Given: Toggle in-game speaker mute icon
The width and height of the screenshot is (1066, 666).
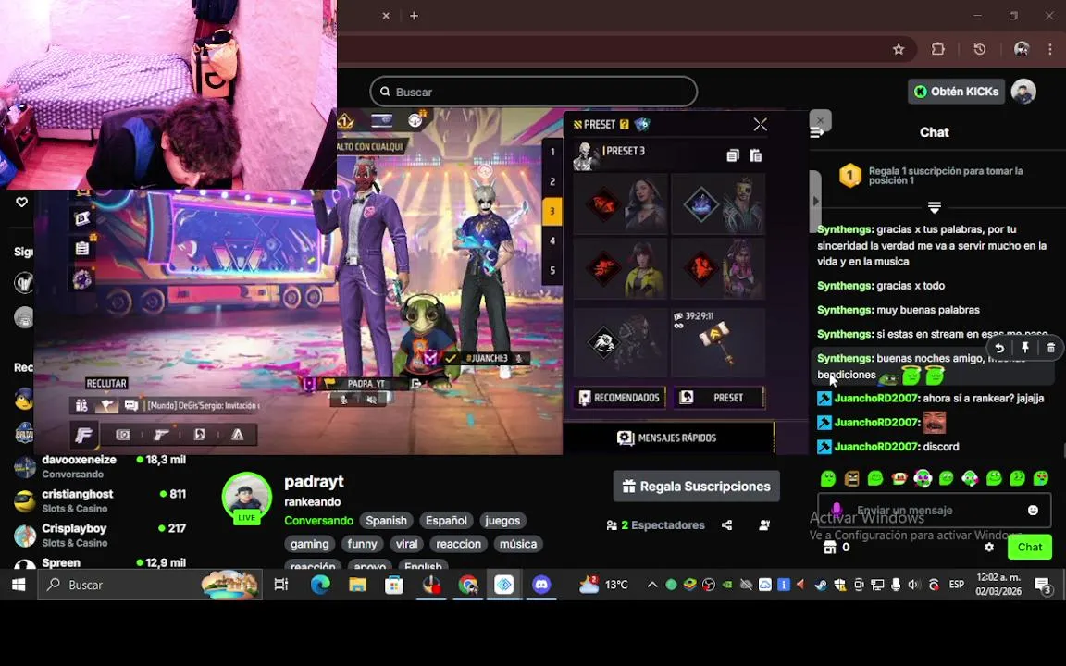Looking at the screenshot, I should pyautogui.click(x=372, y=400).
